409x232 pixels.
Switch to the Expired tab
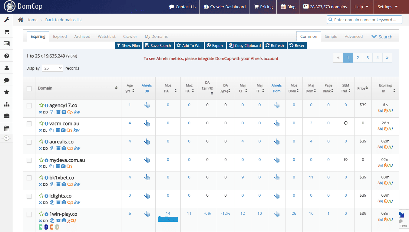coord(60,36)
